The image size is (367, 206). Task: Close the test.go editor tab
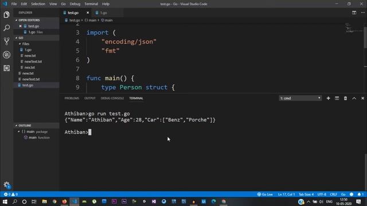[88, 13]
